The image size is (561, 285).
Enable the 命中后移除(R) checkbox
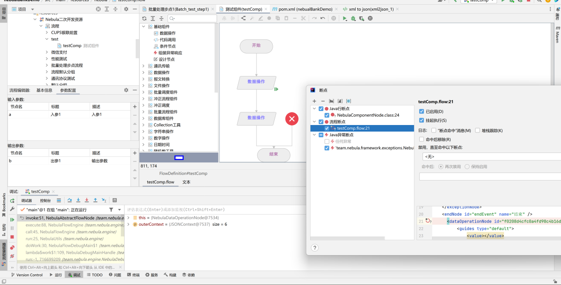tap(422, 139)
